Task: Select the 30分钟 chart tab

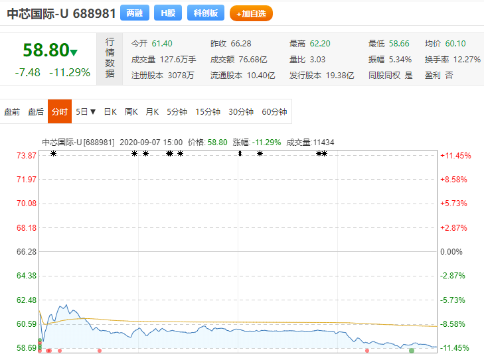Action: point(241,111)
